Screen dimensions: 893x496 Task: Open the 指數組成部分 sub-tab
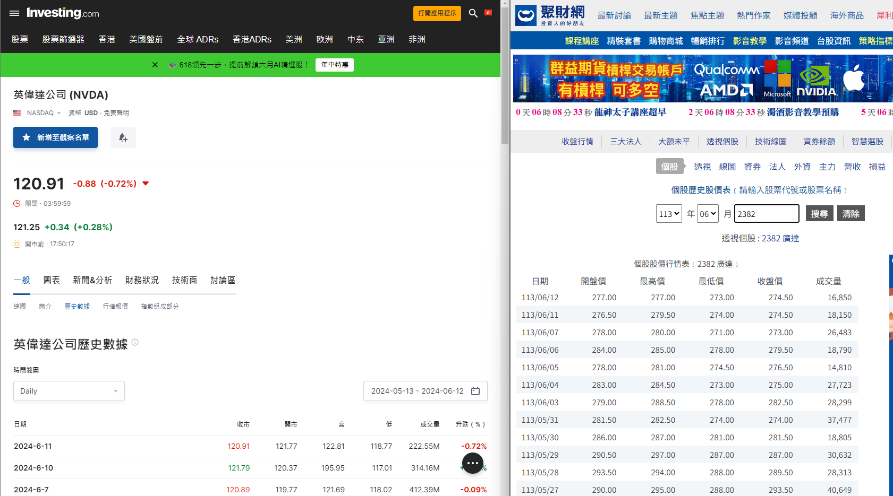click(x=160, y=307)
